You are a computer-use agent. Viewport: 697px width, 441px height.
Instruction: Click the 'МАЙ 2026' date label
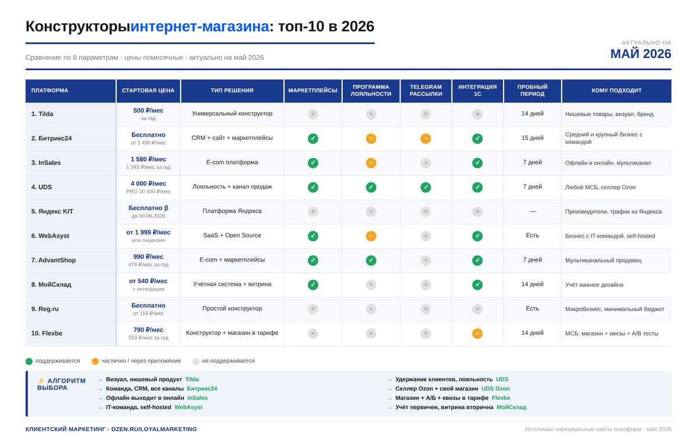pos(641,54)
